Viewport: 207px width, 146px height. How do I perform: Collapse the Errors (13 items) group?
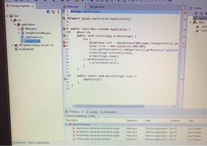(x=67, y=124)
